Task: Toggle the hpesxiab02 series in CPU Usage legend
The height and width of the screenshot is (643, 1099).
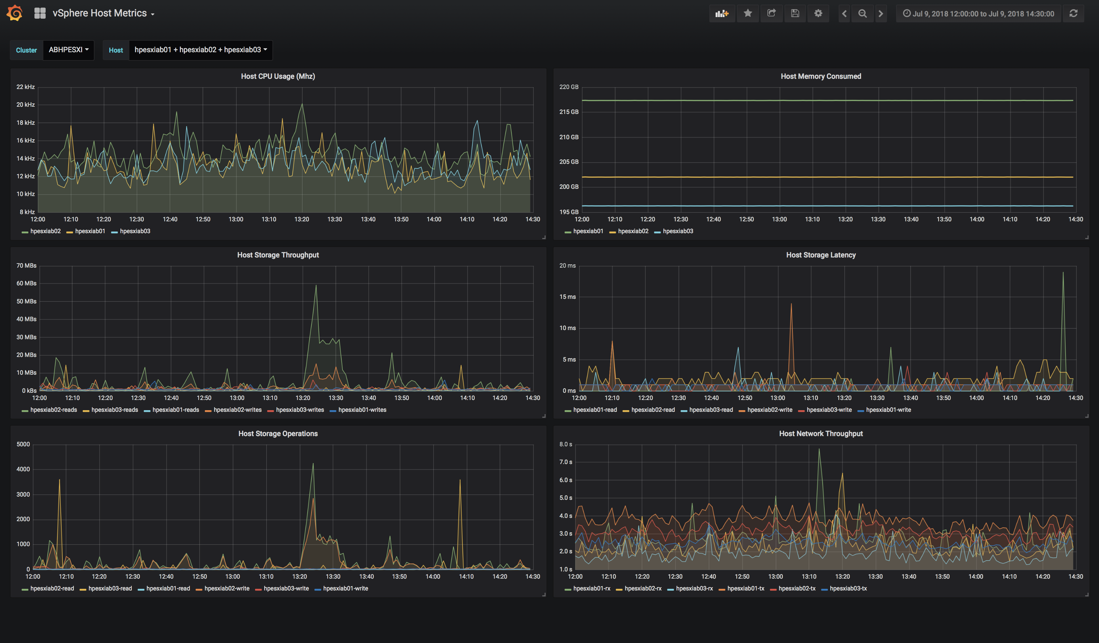Action: point(45,231)
